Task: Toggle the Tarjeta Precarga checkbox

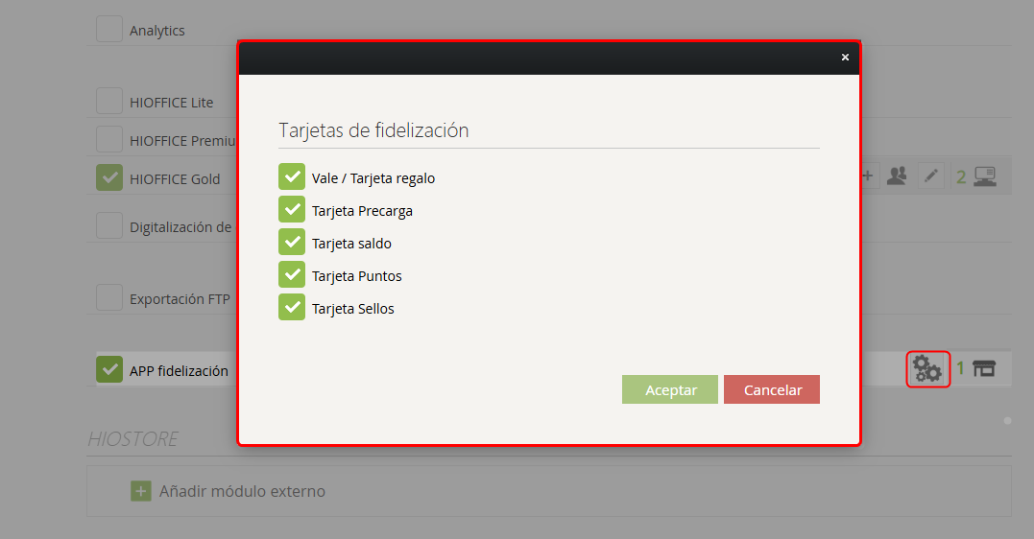Action: 292,209
